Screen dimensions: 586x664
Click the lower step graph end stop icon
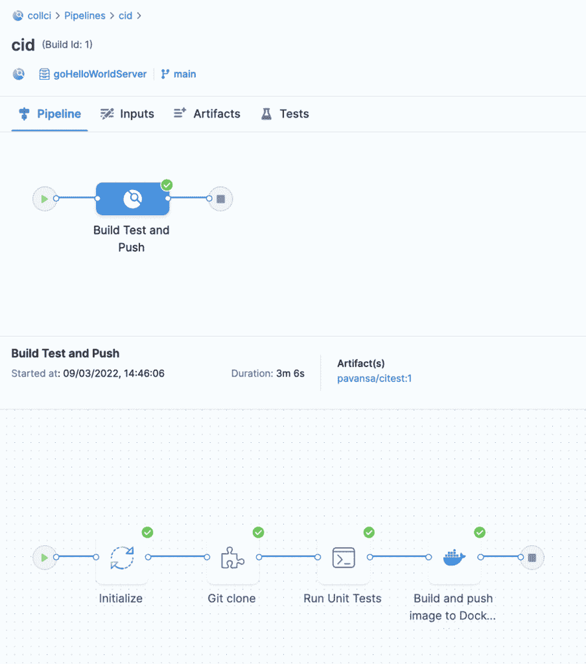pyautogui.click(x=532, y=558)
